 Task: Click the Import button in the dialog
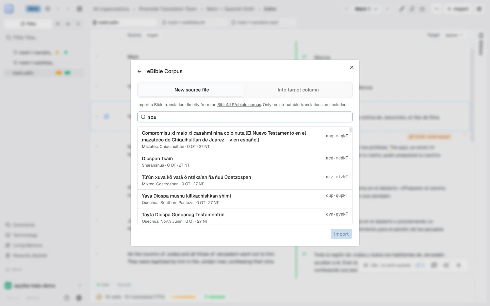point(341,234)
